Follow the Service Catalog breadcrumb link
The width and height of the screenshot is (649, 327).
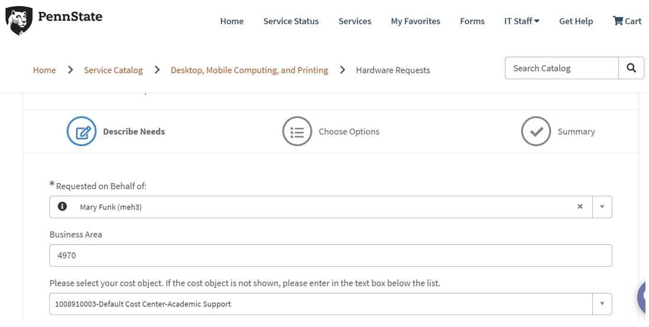coord(113,70)
